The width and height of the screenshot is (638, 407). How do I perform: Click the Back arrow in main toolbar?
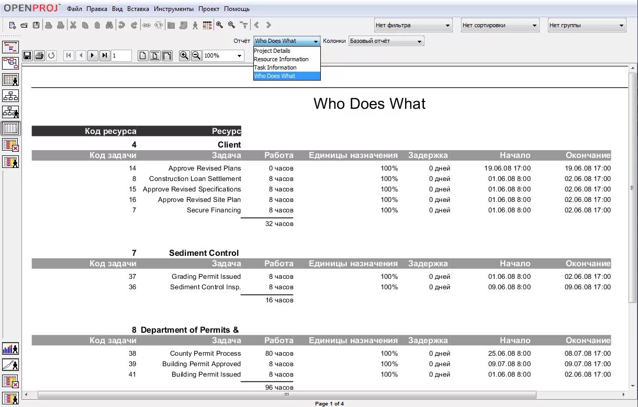point(256,25)
